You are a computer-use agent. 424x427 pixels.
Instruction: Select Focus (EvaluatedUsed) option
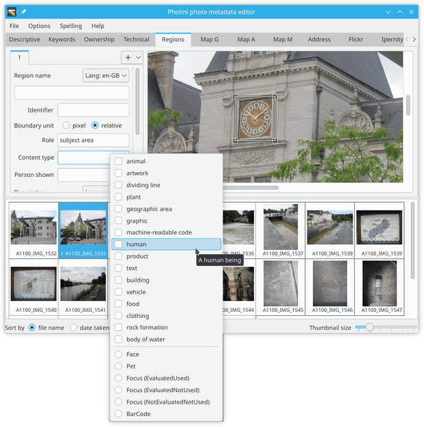[118, 378]
